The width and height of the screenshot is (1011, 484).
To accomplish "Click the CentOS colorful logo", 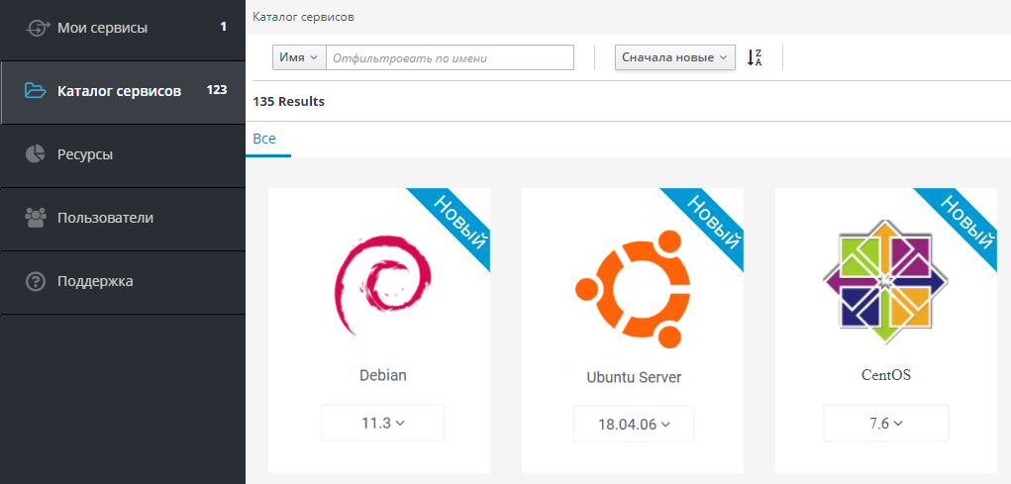I will tap(879, 281).
